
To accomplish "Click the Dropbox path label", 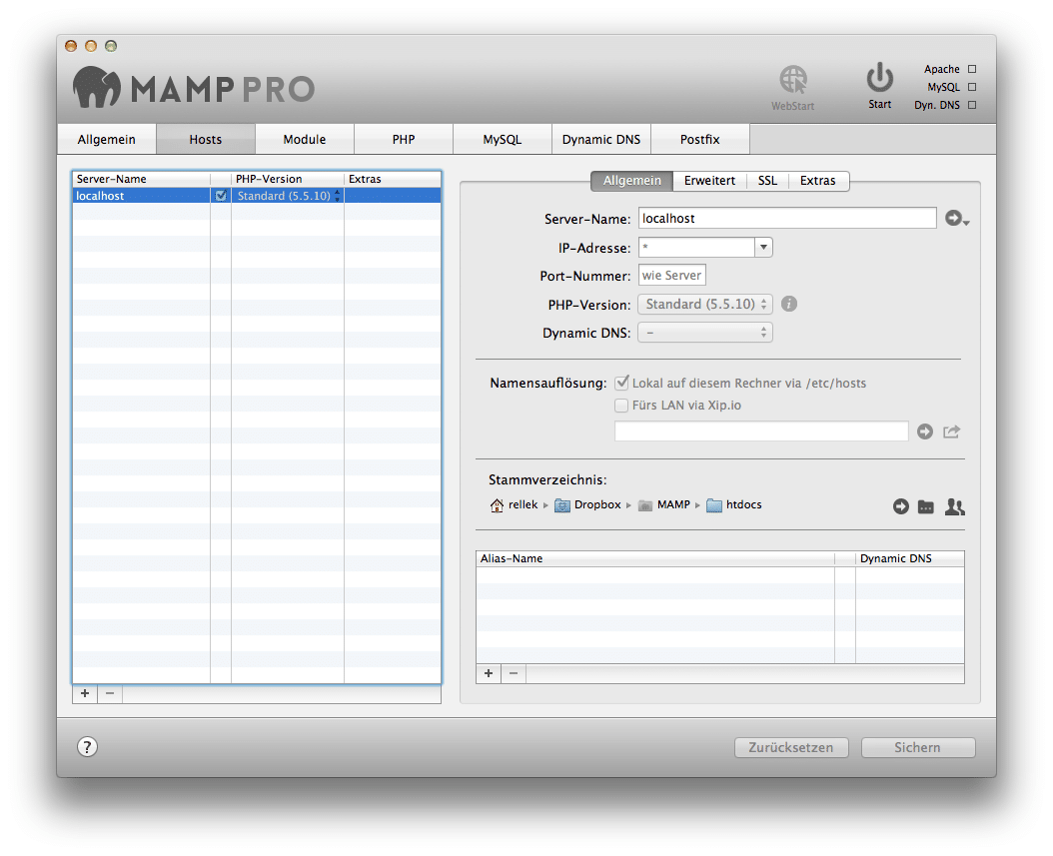I will [x=597, y=504].
